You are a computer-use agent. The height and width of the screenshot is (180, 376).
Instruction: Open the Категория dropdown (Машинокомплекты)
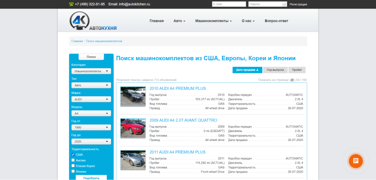(91, 71)
